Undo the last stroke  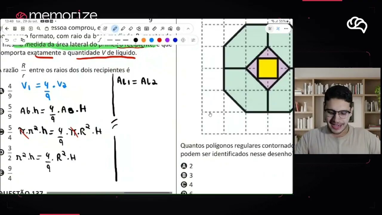point(7,40)
